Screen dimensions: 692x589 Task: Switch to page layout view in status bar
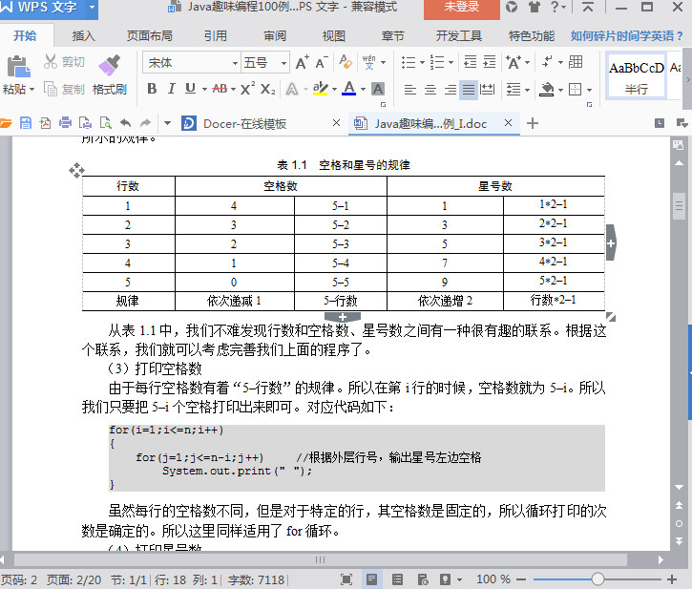coord(371,578)
